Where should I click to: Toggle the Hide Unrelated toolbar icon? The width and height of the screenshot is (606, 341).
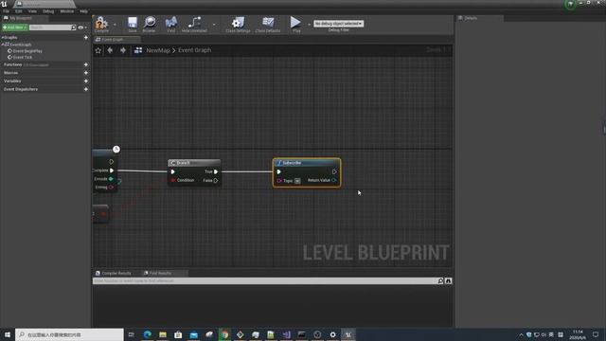pyautogui.click(x=194, y=23)
